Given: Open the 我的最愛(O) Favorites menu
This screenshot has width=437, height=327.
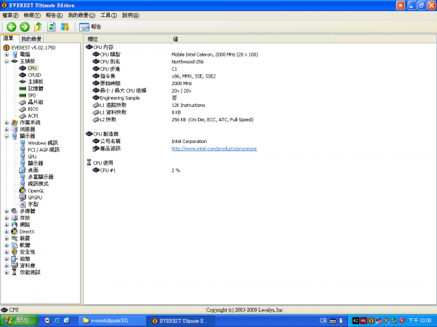Looking at the screenshot, I should (82, 15).
